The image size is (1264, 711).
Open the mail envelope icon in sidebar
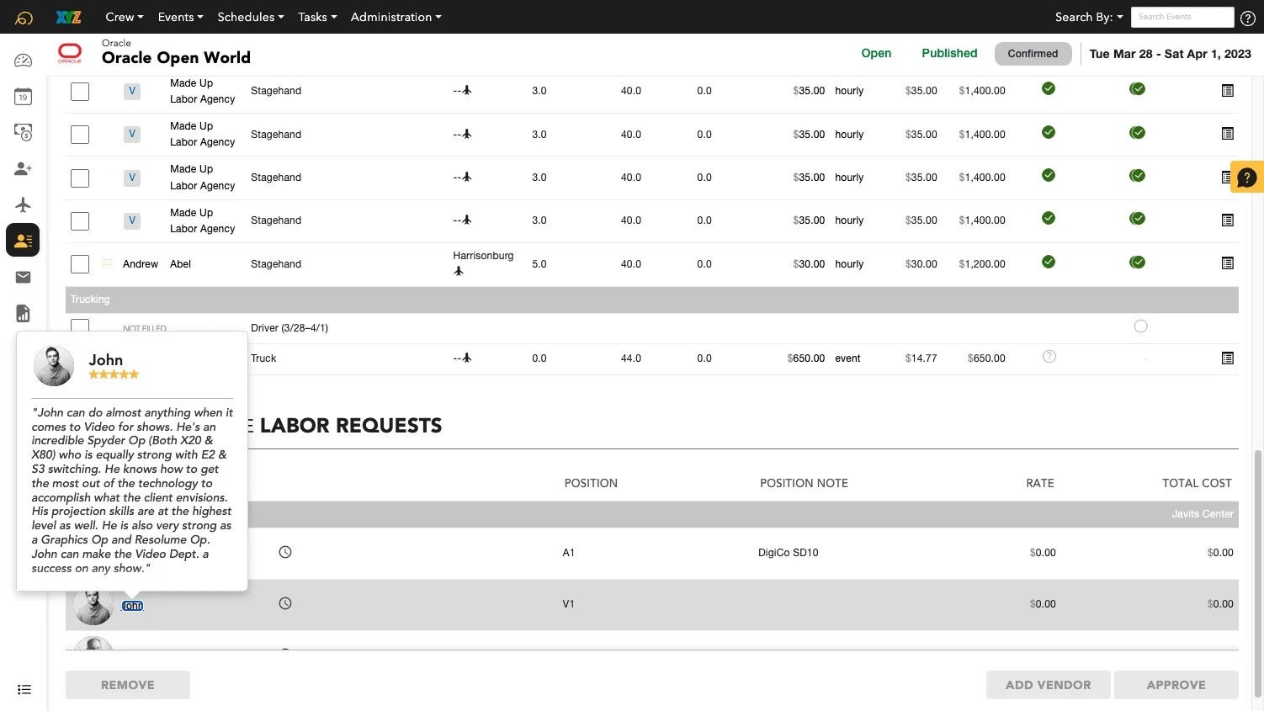click(24, 277)
